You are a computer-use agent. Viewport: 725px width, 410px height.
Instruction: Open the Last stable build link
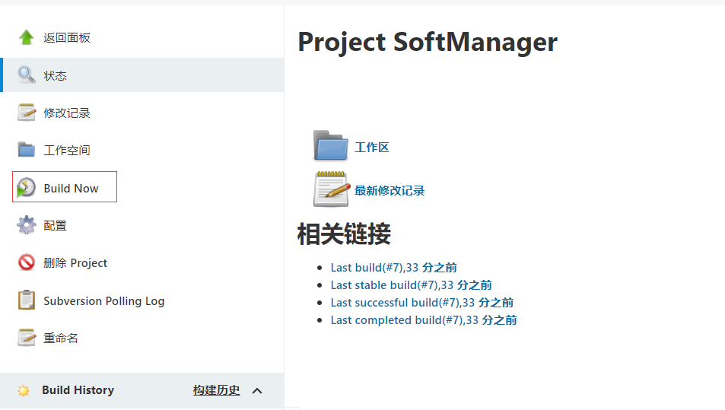tap(411, 285)
